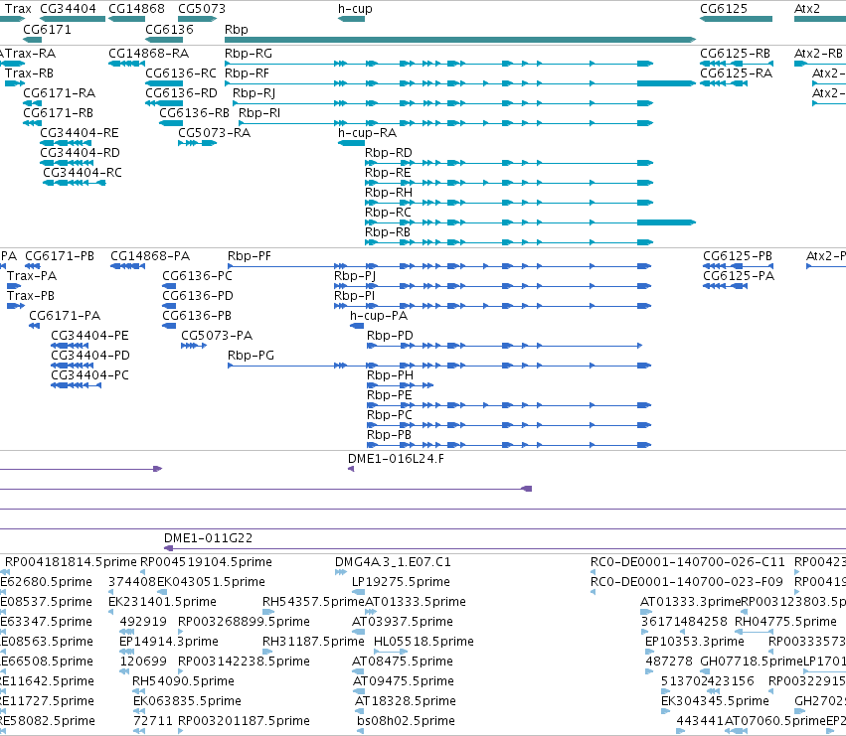Click transcript CG6171-RA label

click(x=60, y=93)
